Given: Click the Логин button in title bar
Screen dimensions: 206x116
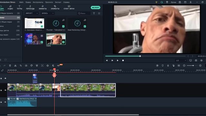Looking at the screenshot, I should [173, 2].
